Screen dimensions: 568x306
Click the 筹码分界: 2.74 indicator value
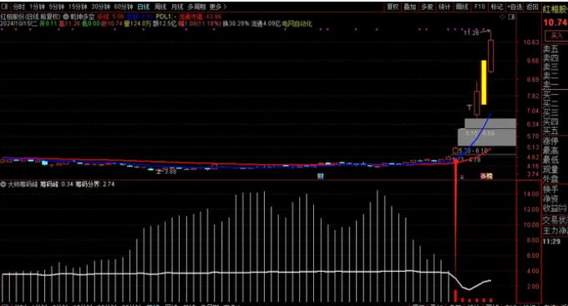95,184
